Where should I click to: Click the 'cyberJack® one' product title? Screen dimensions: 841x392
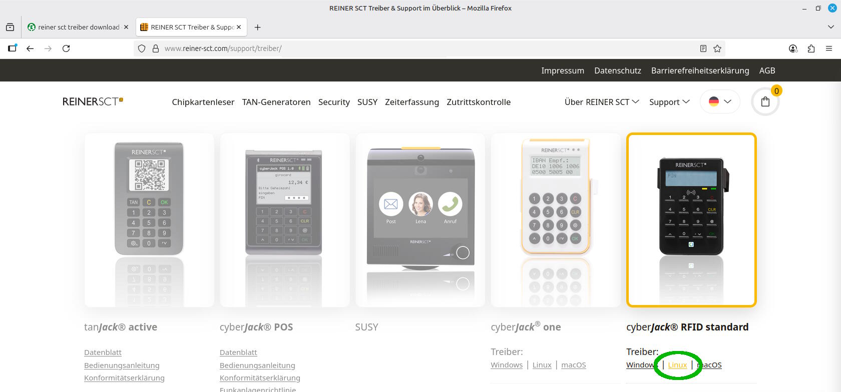pyautogui.click(x=526, y=326)
